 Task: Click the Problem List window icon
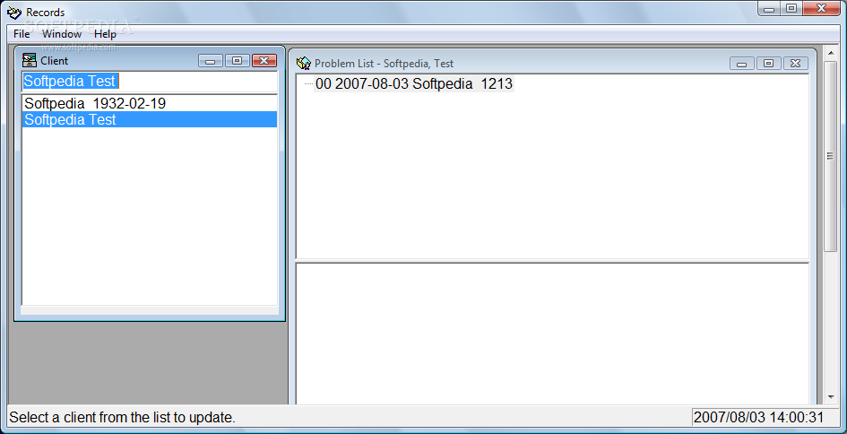click(304, 64)
